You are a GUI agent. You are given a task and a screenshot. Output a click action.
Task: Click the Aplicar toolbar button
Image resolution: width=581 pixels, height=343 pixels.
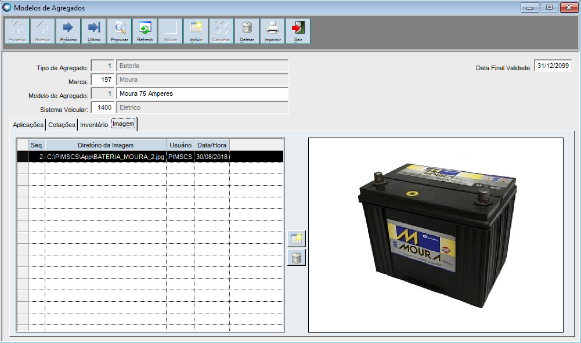coord(171,31)
